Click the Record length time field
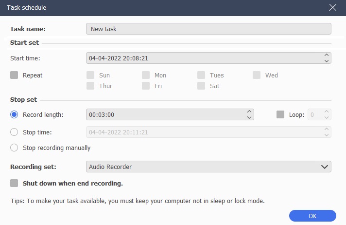 pos(170,114)
